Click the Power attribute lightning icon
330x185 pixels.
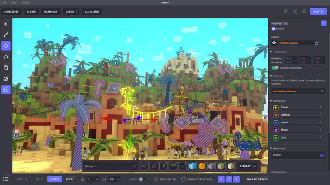point(276,107)
